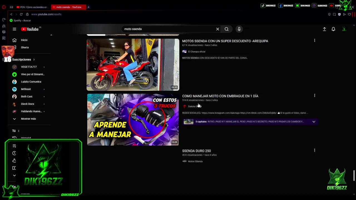
Task: Open the El Charapa oficial channel avatar
Action: tap(184, 51)
